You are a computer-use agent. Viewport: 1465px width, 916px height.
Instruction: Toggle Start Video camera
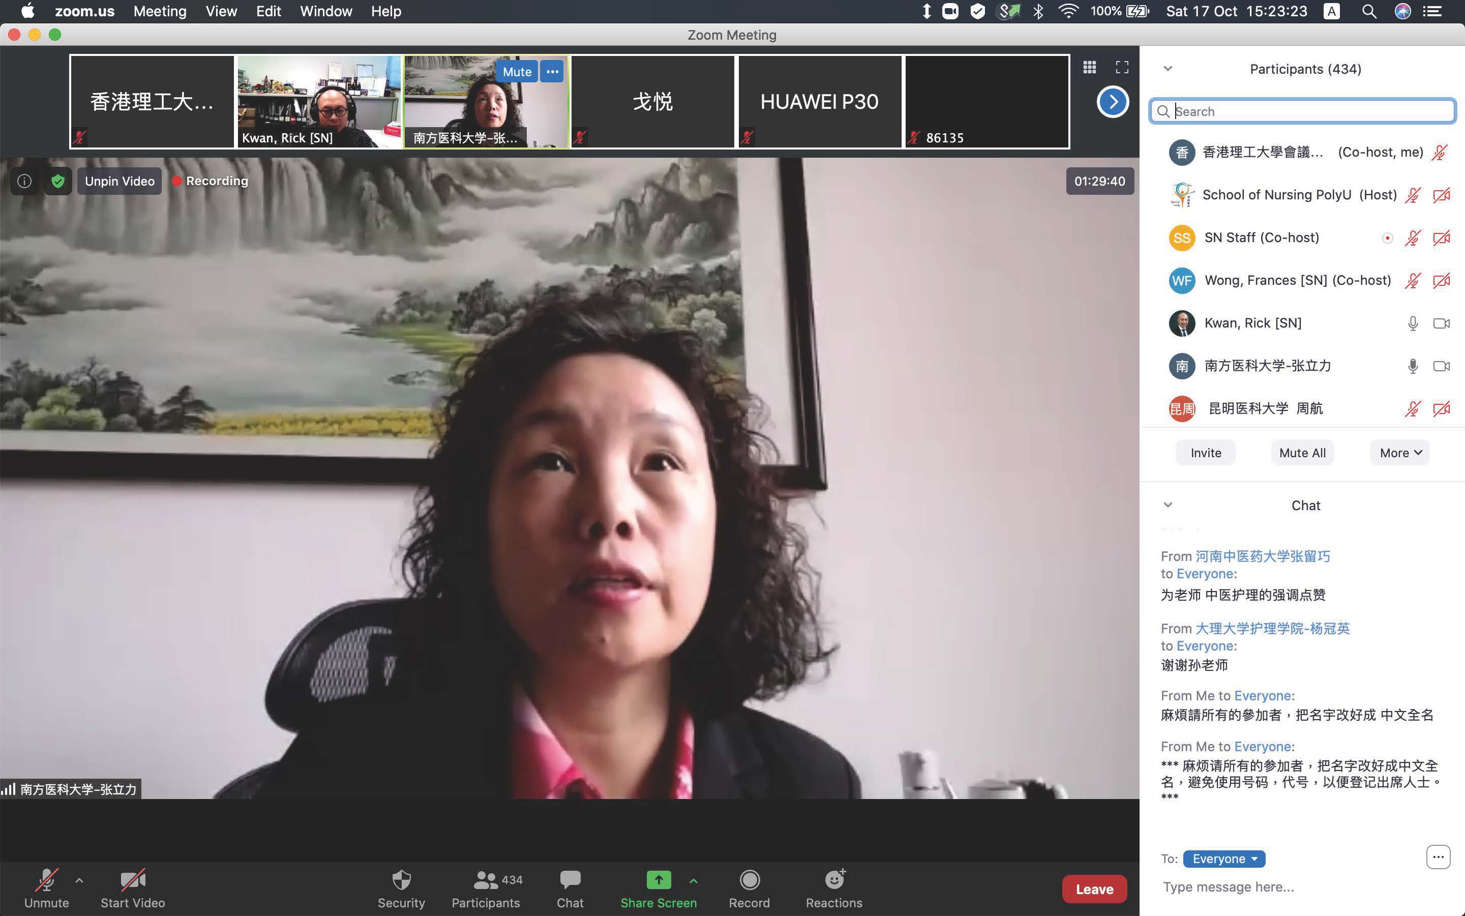click(x=133, y=880)
